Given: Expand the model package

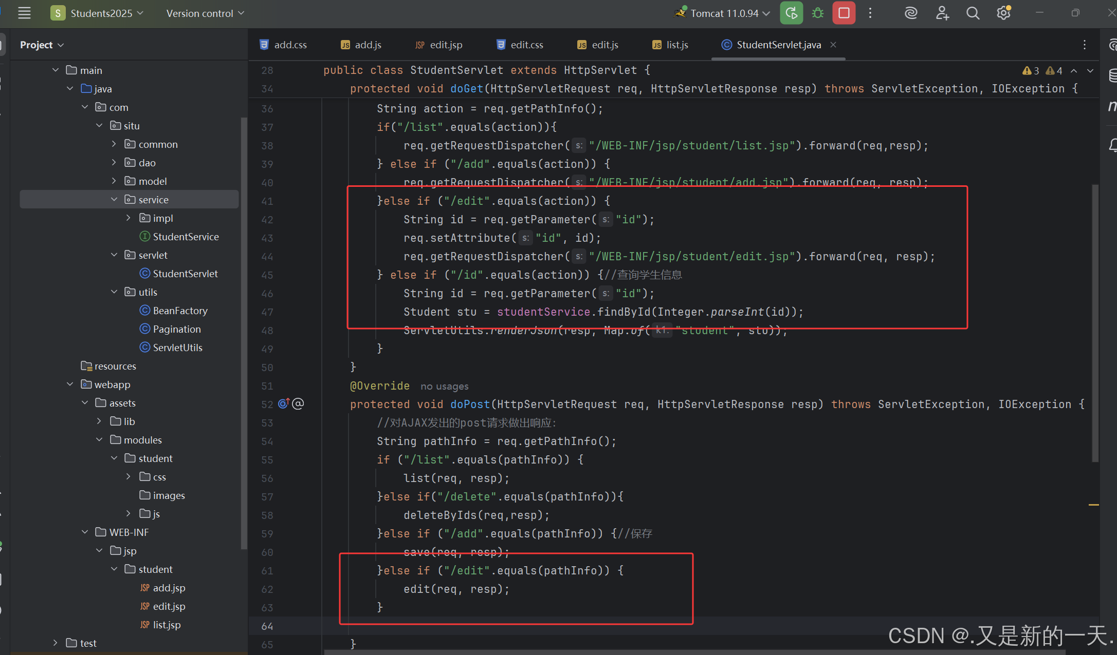Looking at the screenshot, I should point(114,181).
